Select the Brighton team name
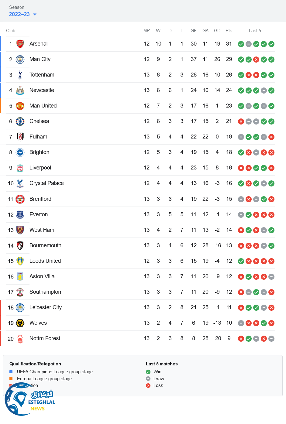 pyautogui.click(x=39, y=152)
